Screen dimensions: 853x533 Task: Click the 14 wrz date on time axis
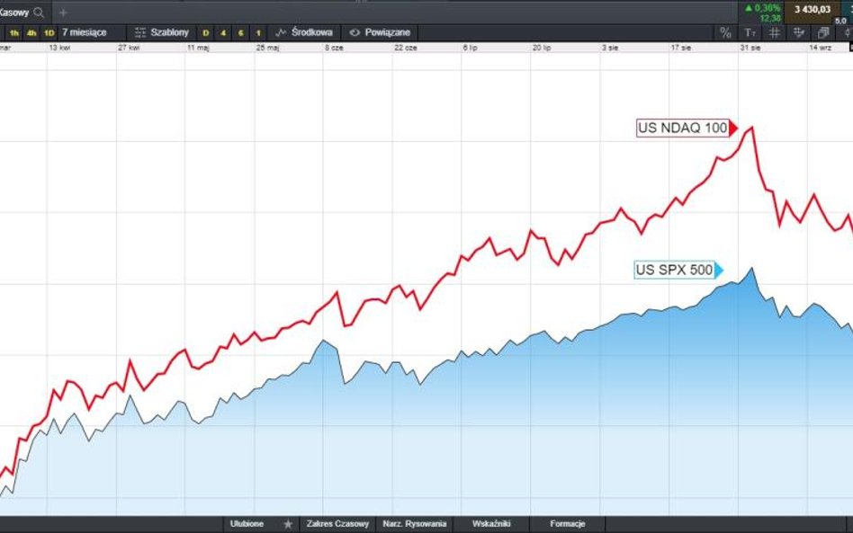click(x=820, y=48)
